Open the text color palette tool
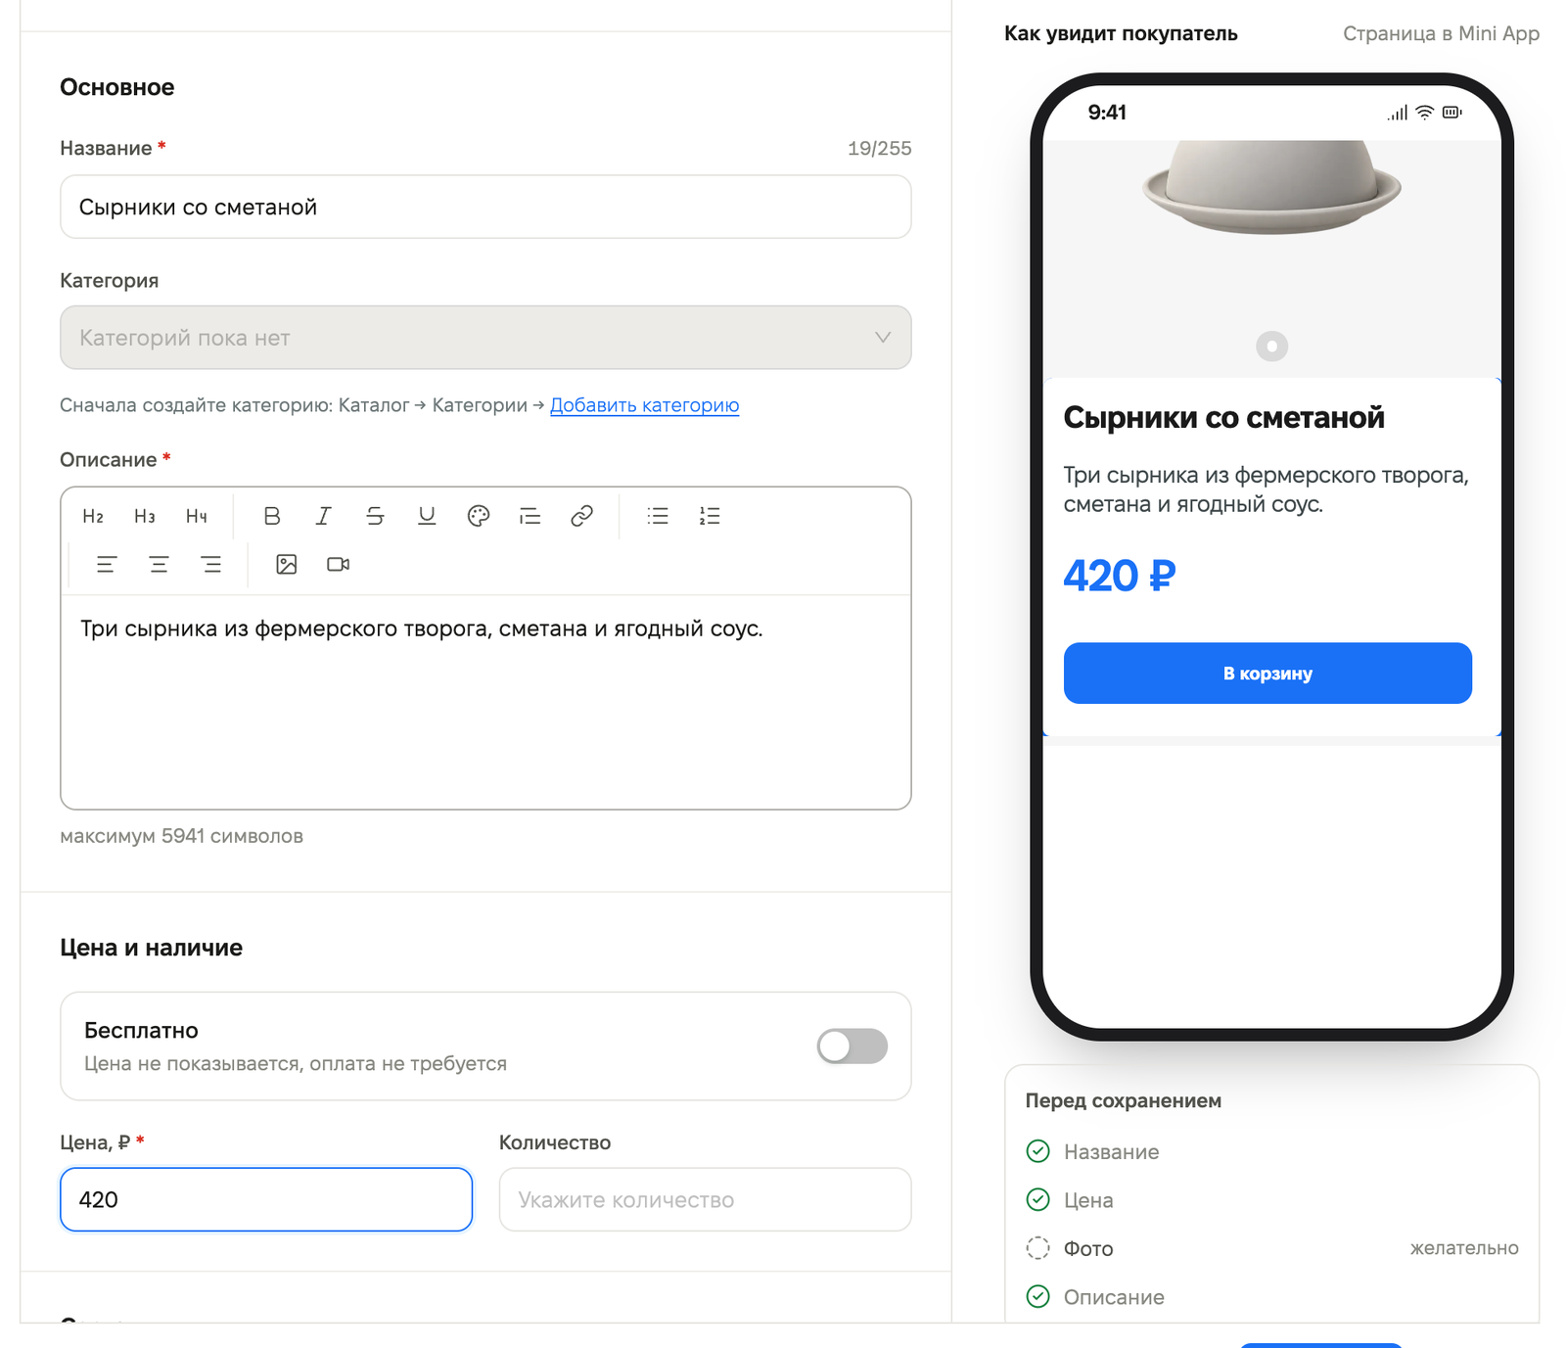 pyautogui.click(x=479, y=516)
